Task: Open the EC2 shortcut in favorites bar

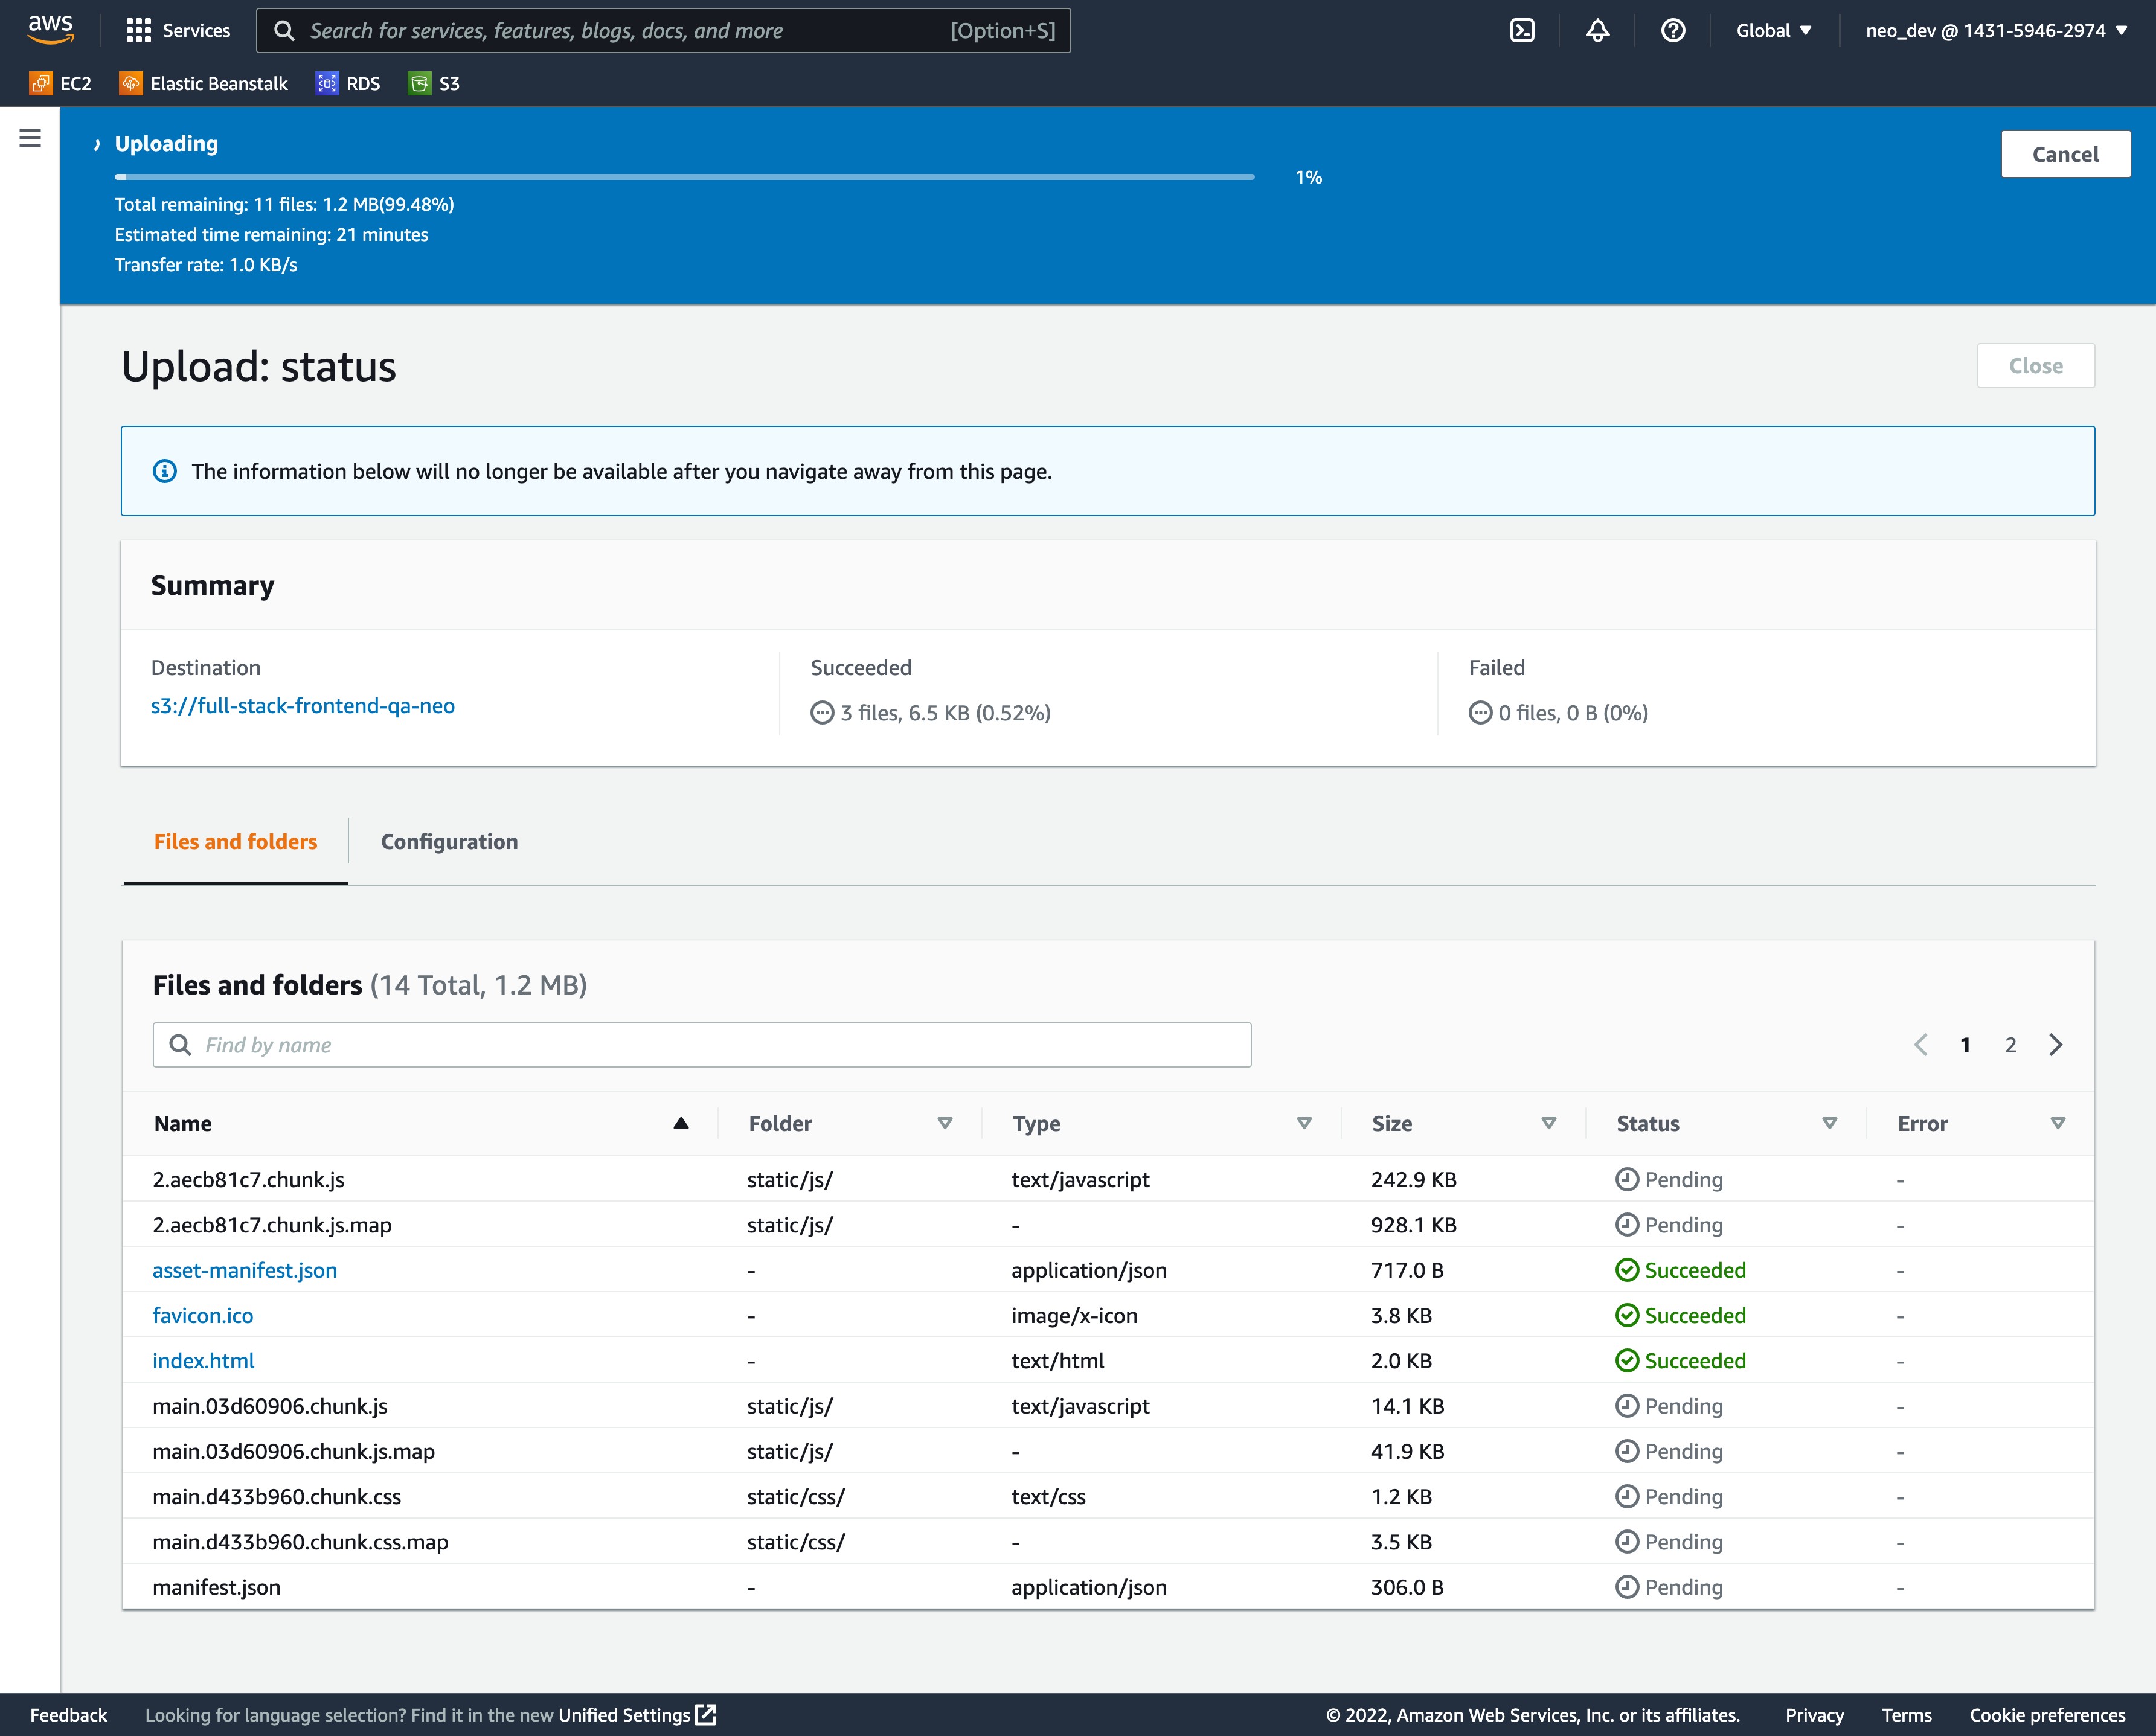Action: (x=61, y=84)
